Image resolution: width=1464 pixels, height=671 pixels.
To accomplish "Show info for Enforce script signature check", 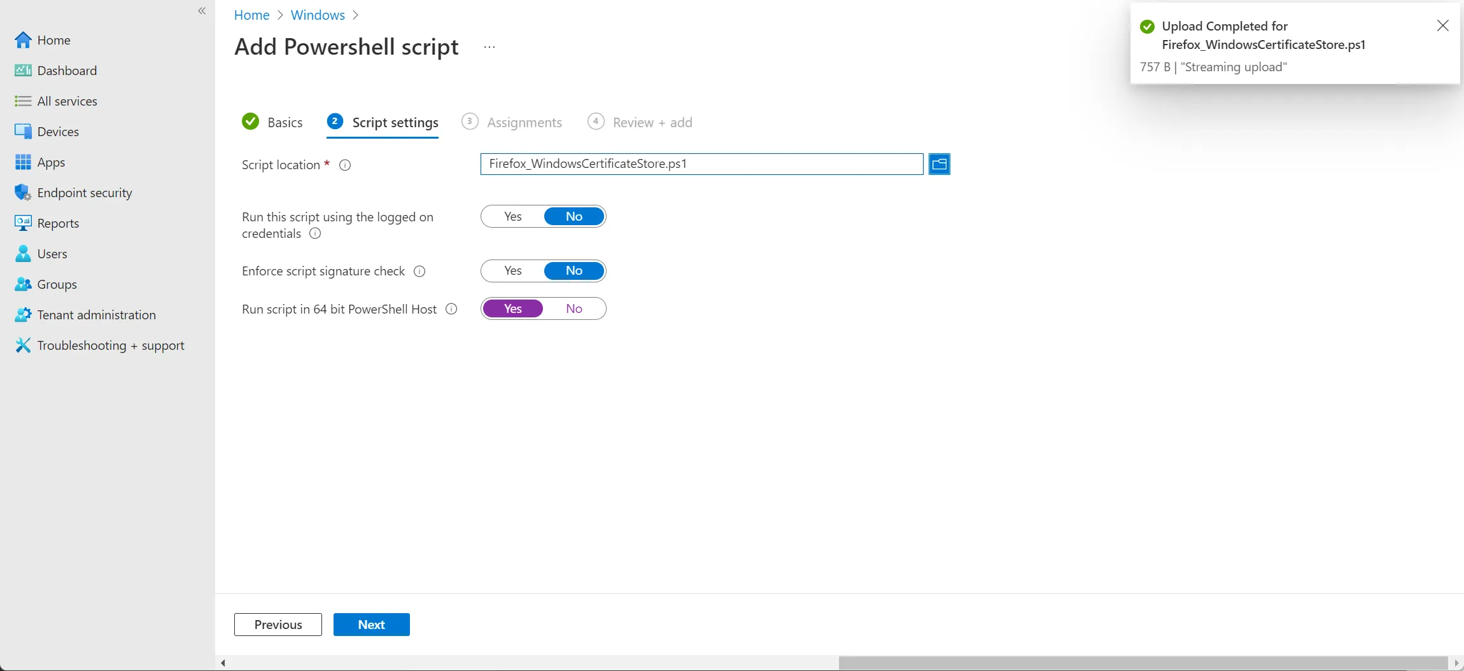I will click(419, 272).
